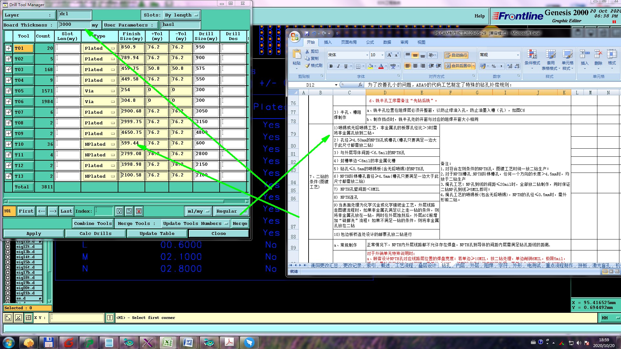Image resolution: width=621 pixels, height=349 pixels.
Task: Toggle Bold formatting in Excel ribbon
Action: 331,66
